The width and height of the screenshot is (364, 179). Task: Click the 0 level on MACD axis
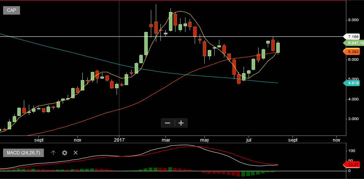(x=350, y=171)
